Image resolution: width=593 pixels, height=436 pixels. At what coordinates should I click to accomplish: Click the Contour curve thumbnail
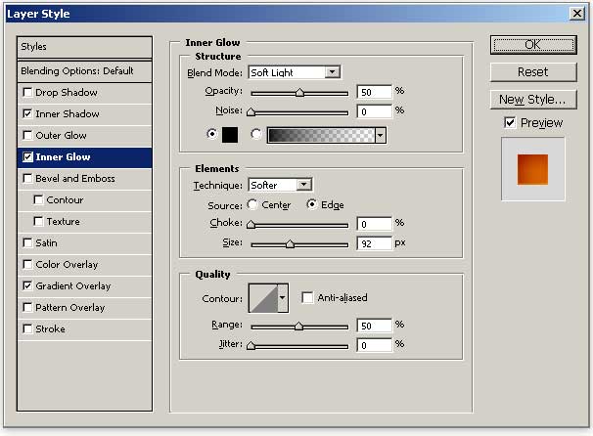pyautogui.click(x=263, y=297)
